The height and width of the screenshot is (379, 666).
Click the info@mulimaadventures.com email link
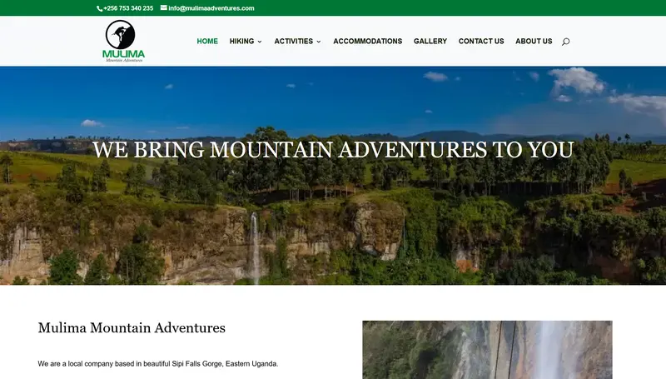pyautogui.click(x=211, y=8)
